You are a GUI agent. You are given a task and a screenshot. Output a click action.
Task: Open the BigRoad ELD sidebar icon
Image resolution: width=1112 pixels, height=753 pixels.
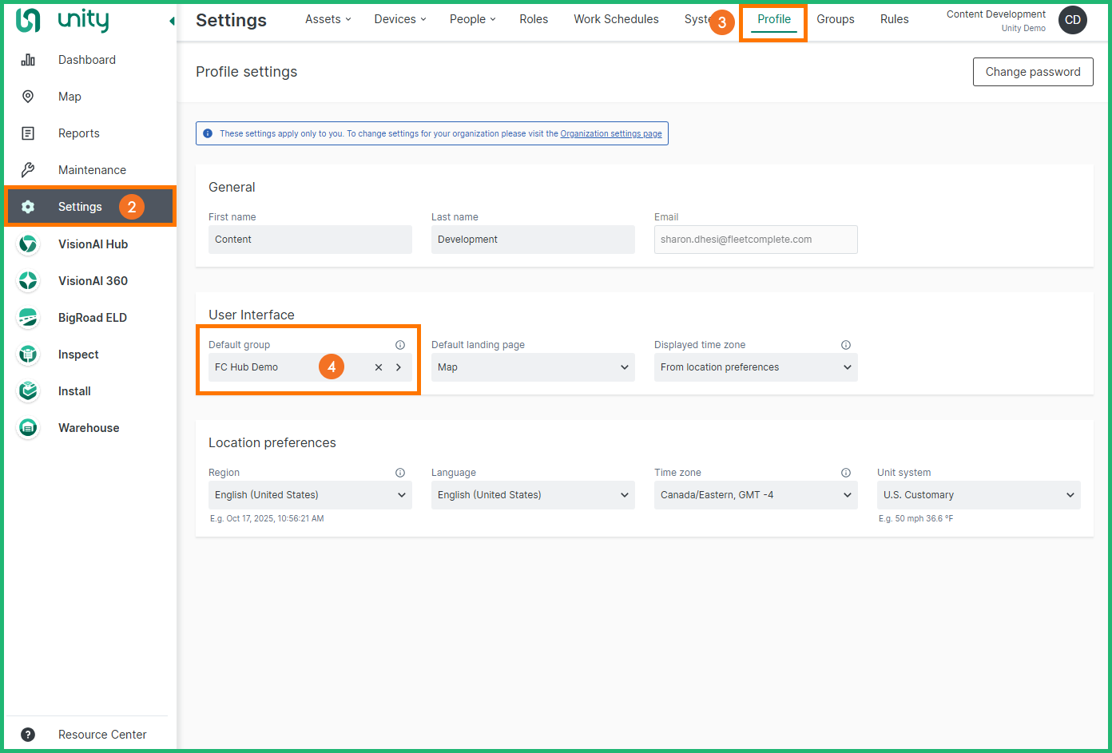[x=28, y=318]
